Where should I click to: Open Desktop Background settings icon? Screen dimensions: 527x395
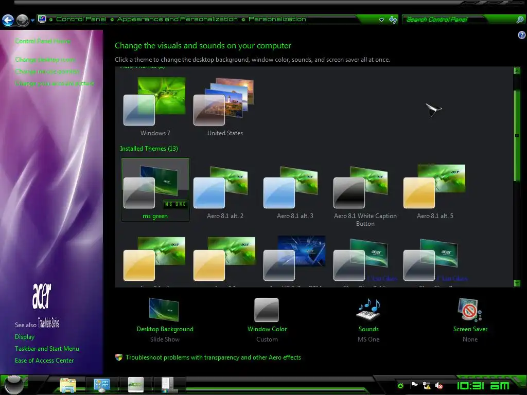coord(164,309)
